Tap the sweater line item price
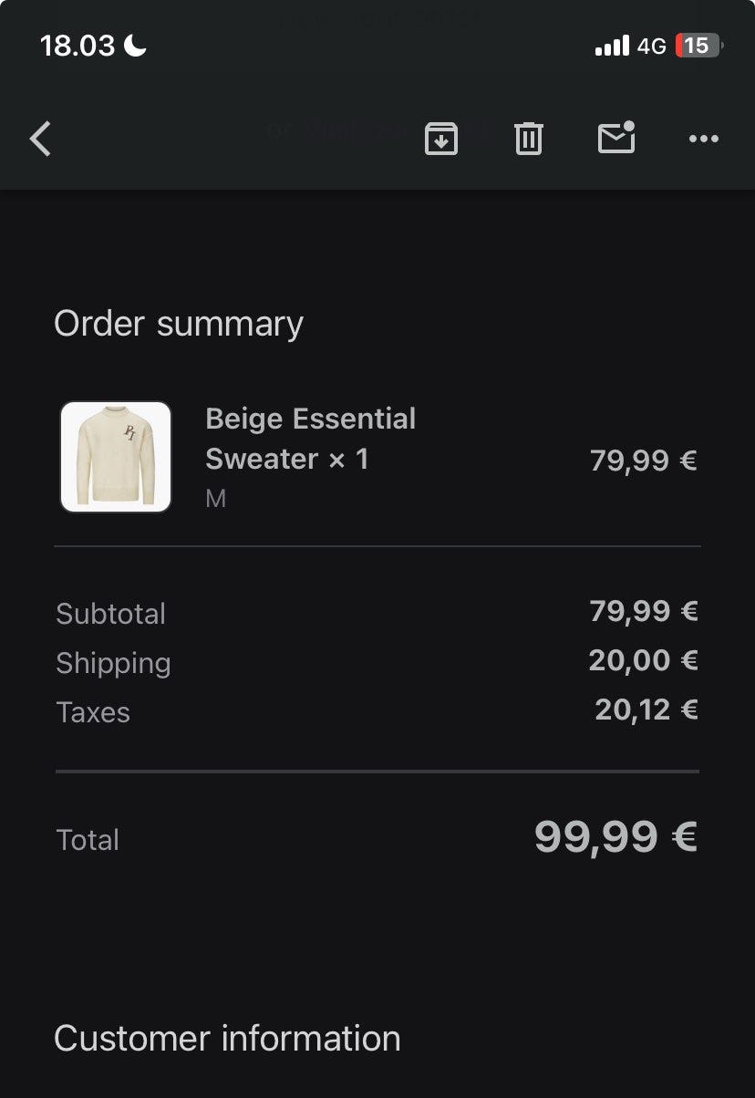 pos(643,460)
